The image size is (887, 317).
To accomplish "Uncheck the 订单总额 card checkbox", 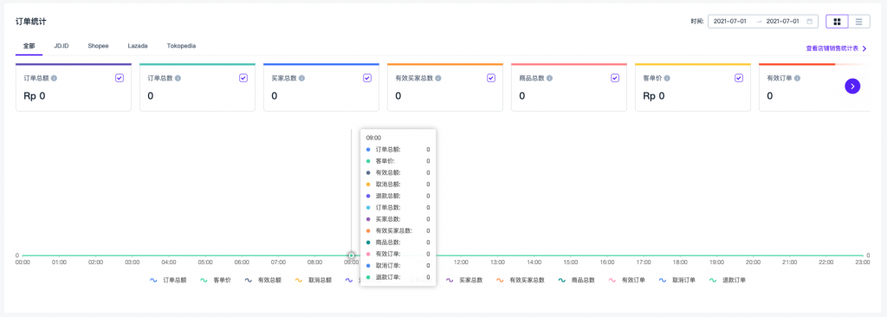I will [x=120, y=78].
